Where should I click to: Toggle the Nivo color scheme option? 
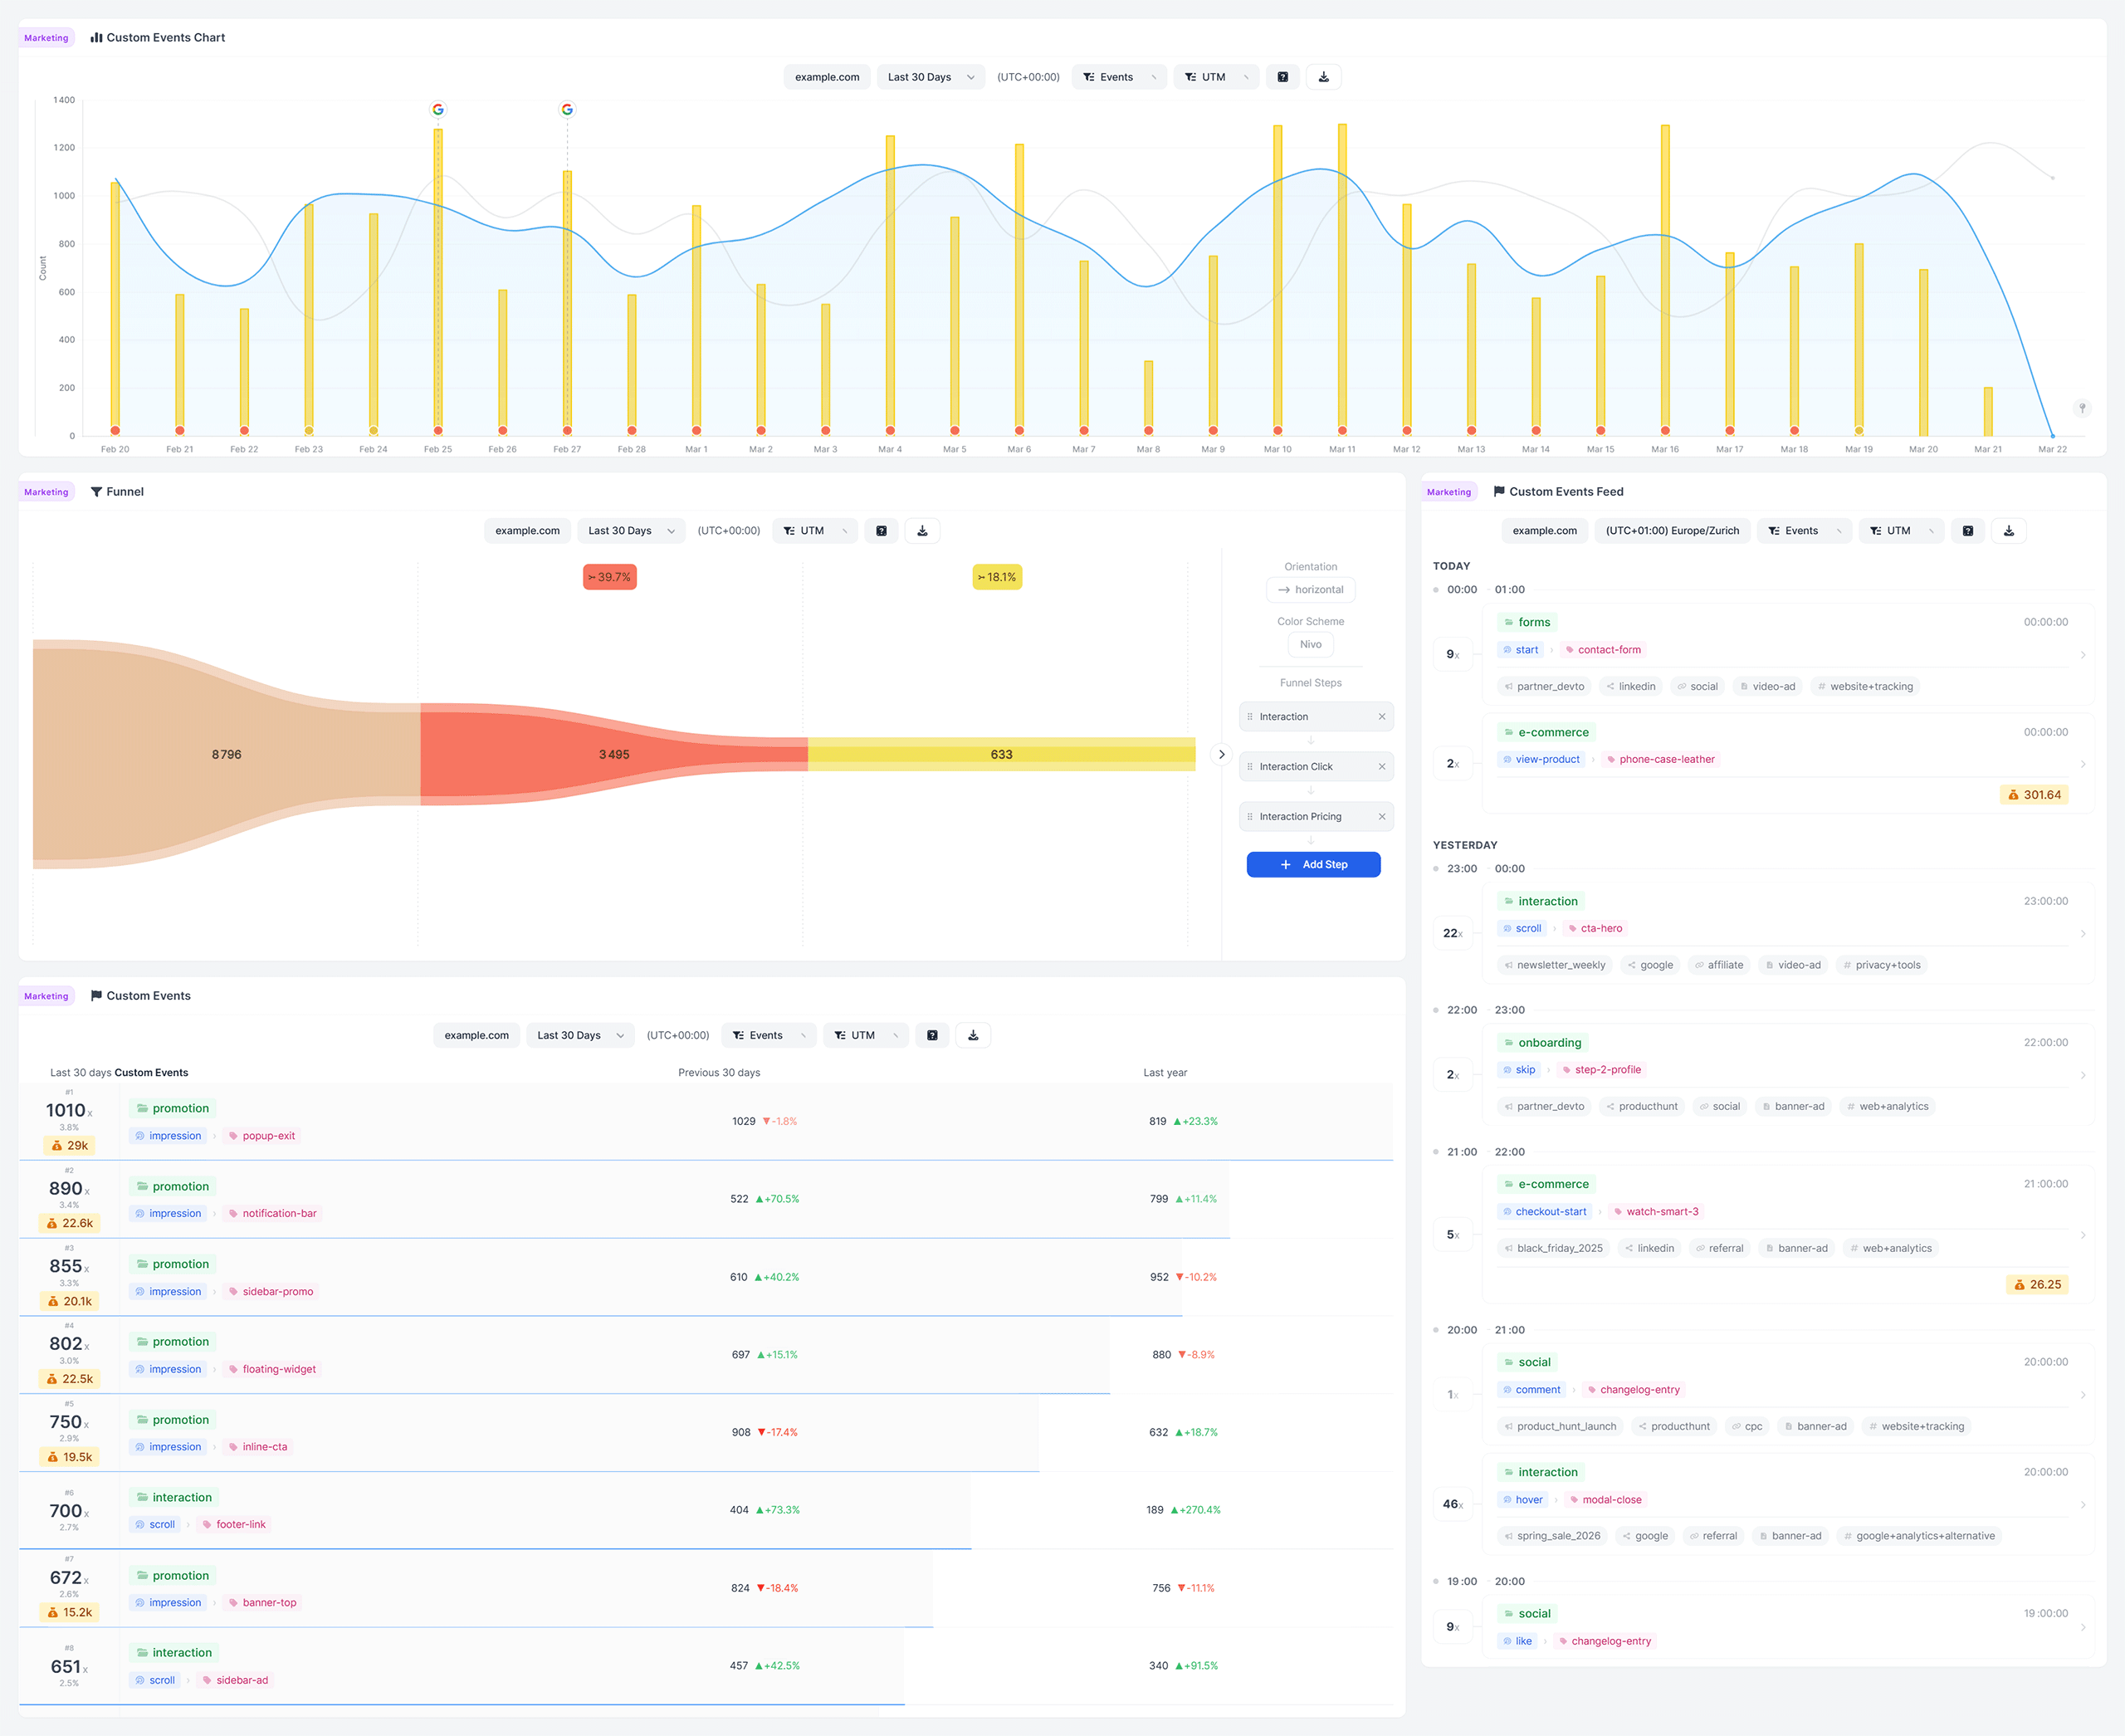[1310, 645]
